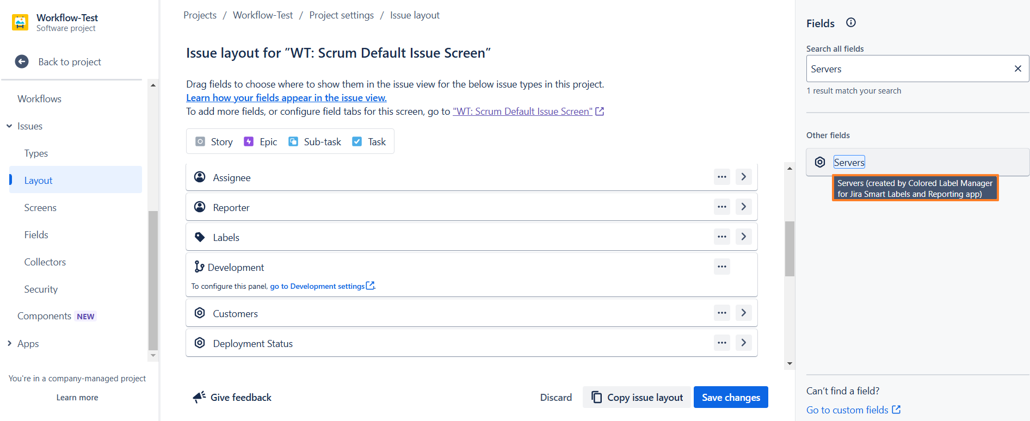The width and height of the screenshot is (1030, 421).
Task: Click Copy issue layout button
Action: 637,397
